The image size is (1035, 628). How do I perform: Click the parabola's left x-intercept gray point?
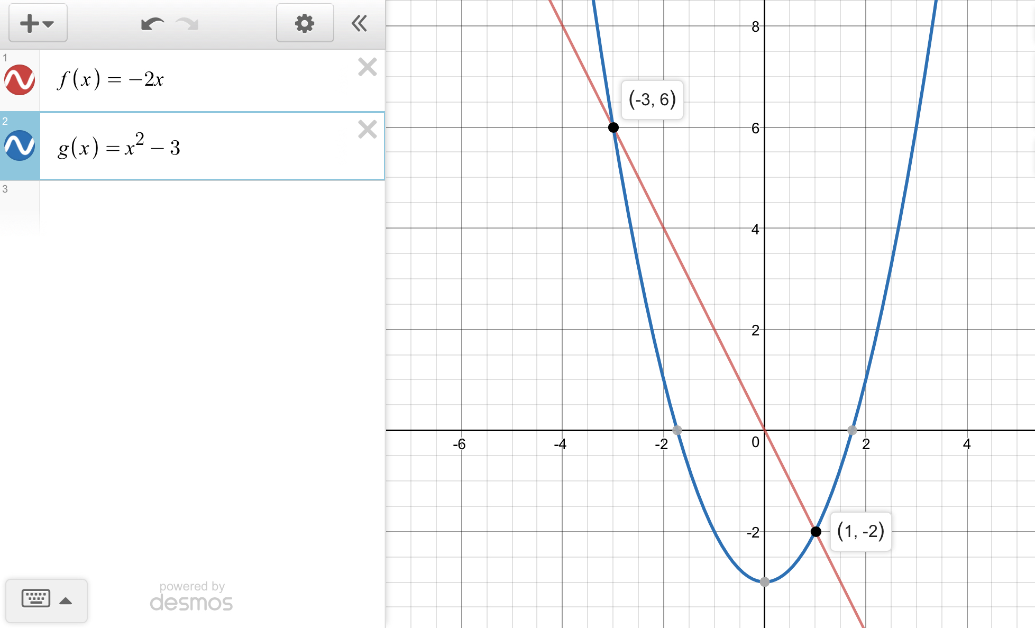pyautogui.click(x=677, y=430)
